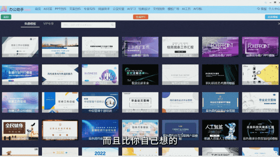Open 个人中心
The image size is (280, 157).
point(274,9)
